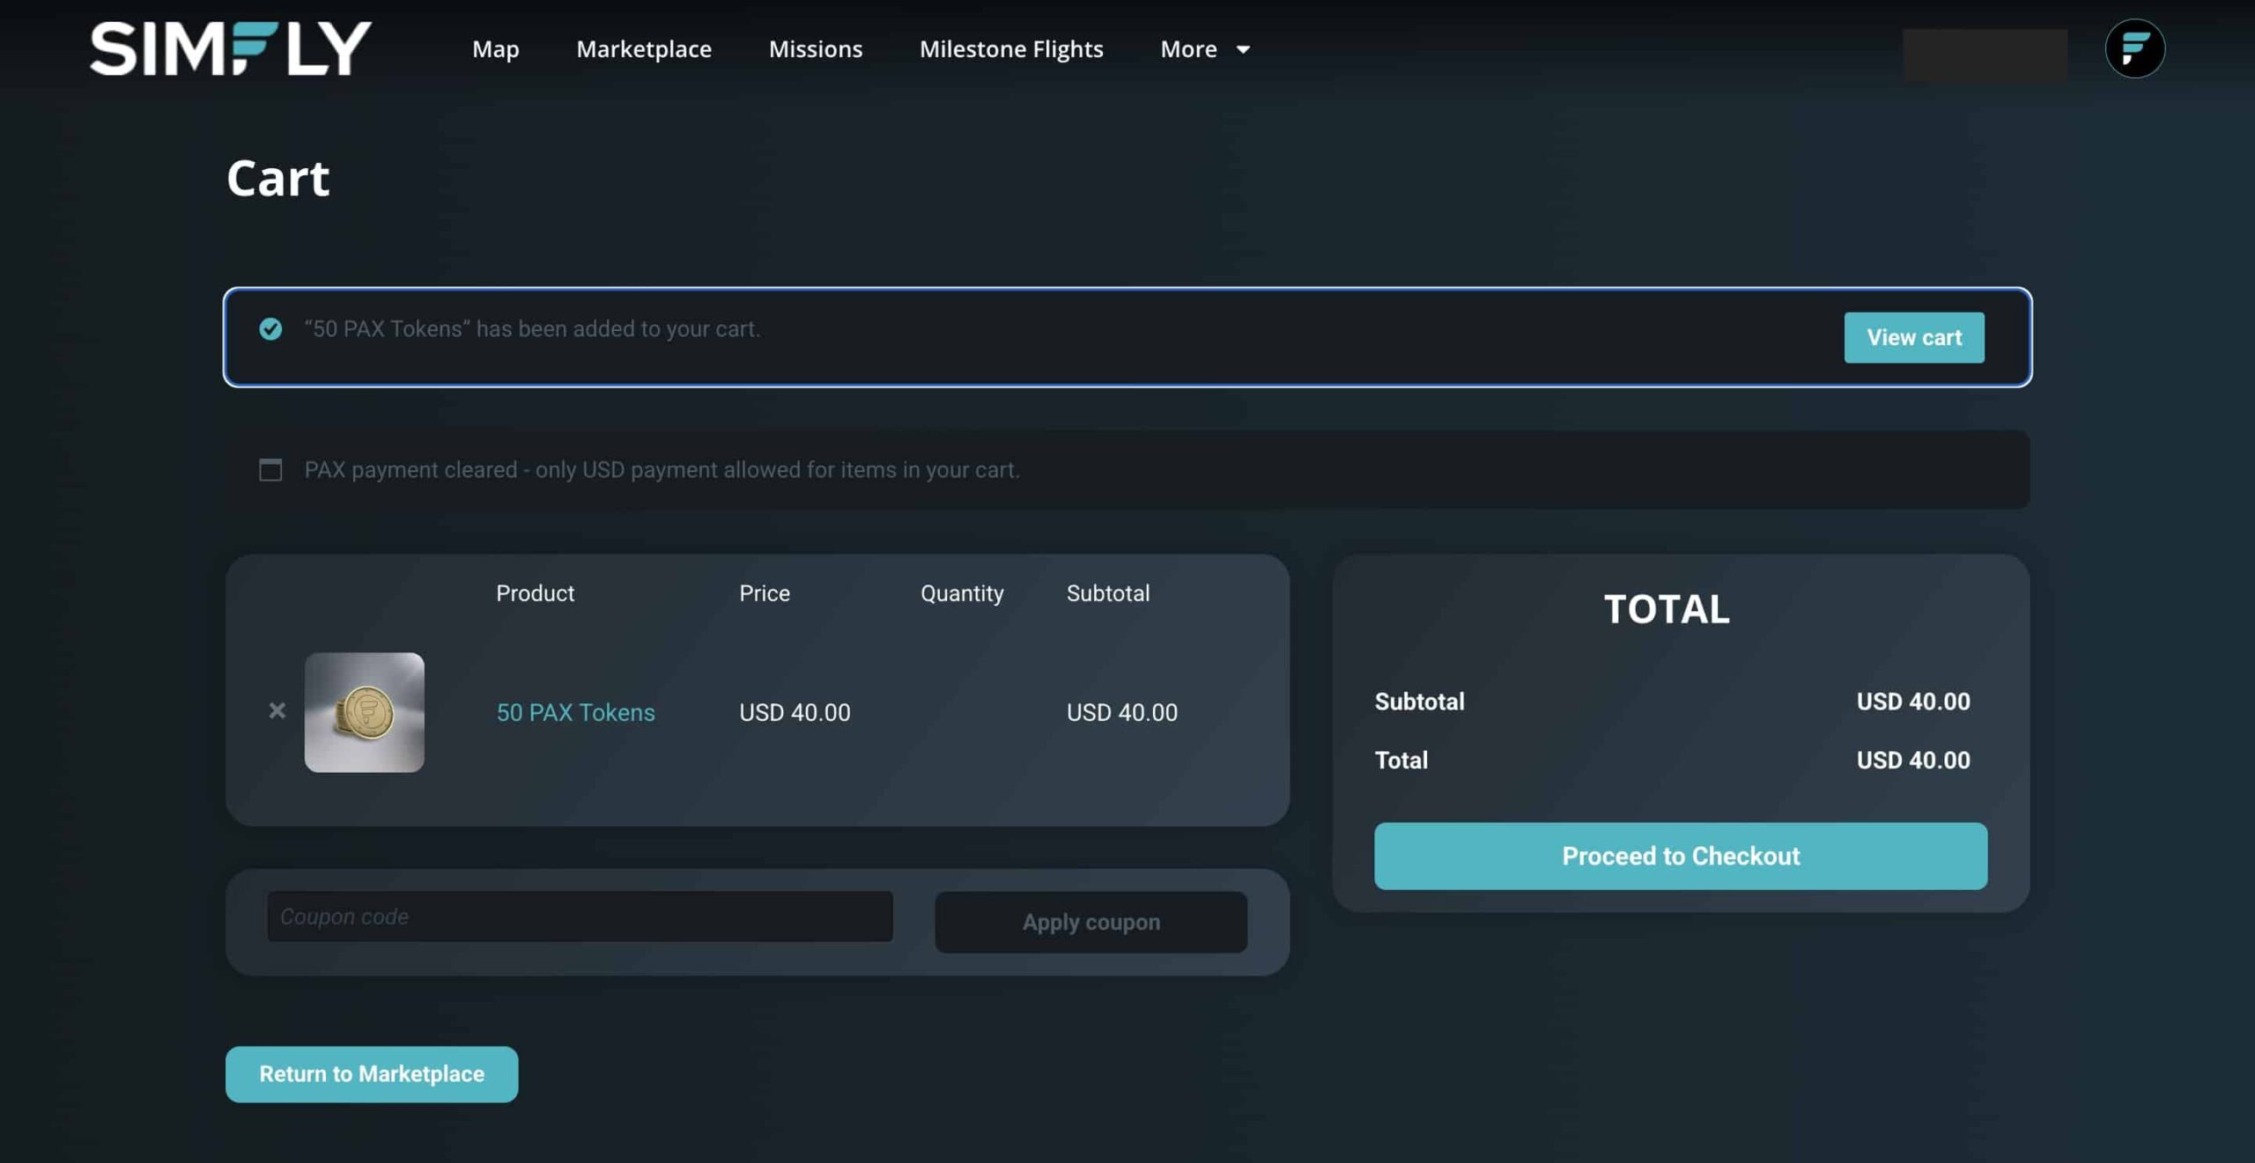Remove 50 PAX Tokens with X icon
The image size is (2255, 1163).
tap(277, 710)
